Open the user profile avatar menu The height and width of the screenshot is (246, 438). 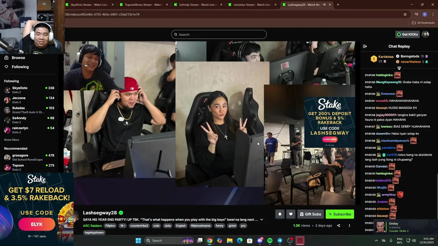(x=425, y=35)
